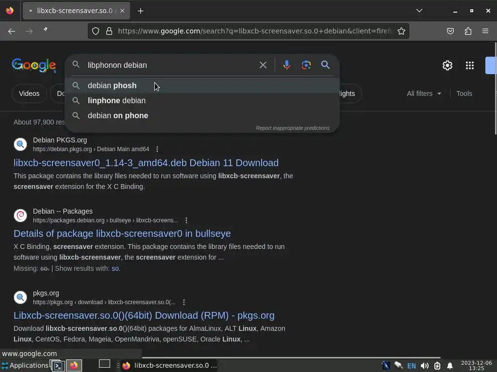
Task: Open Libxcb-screensaver.so.0()(64bit) Download (RPM) link
Action: (x=144, y=316)
